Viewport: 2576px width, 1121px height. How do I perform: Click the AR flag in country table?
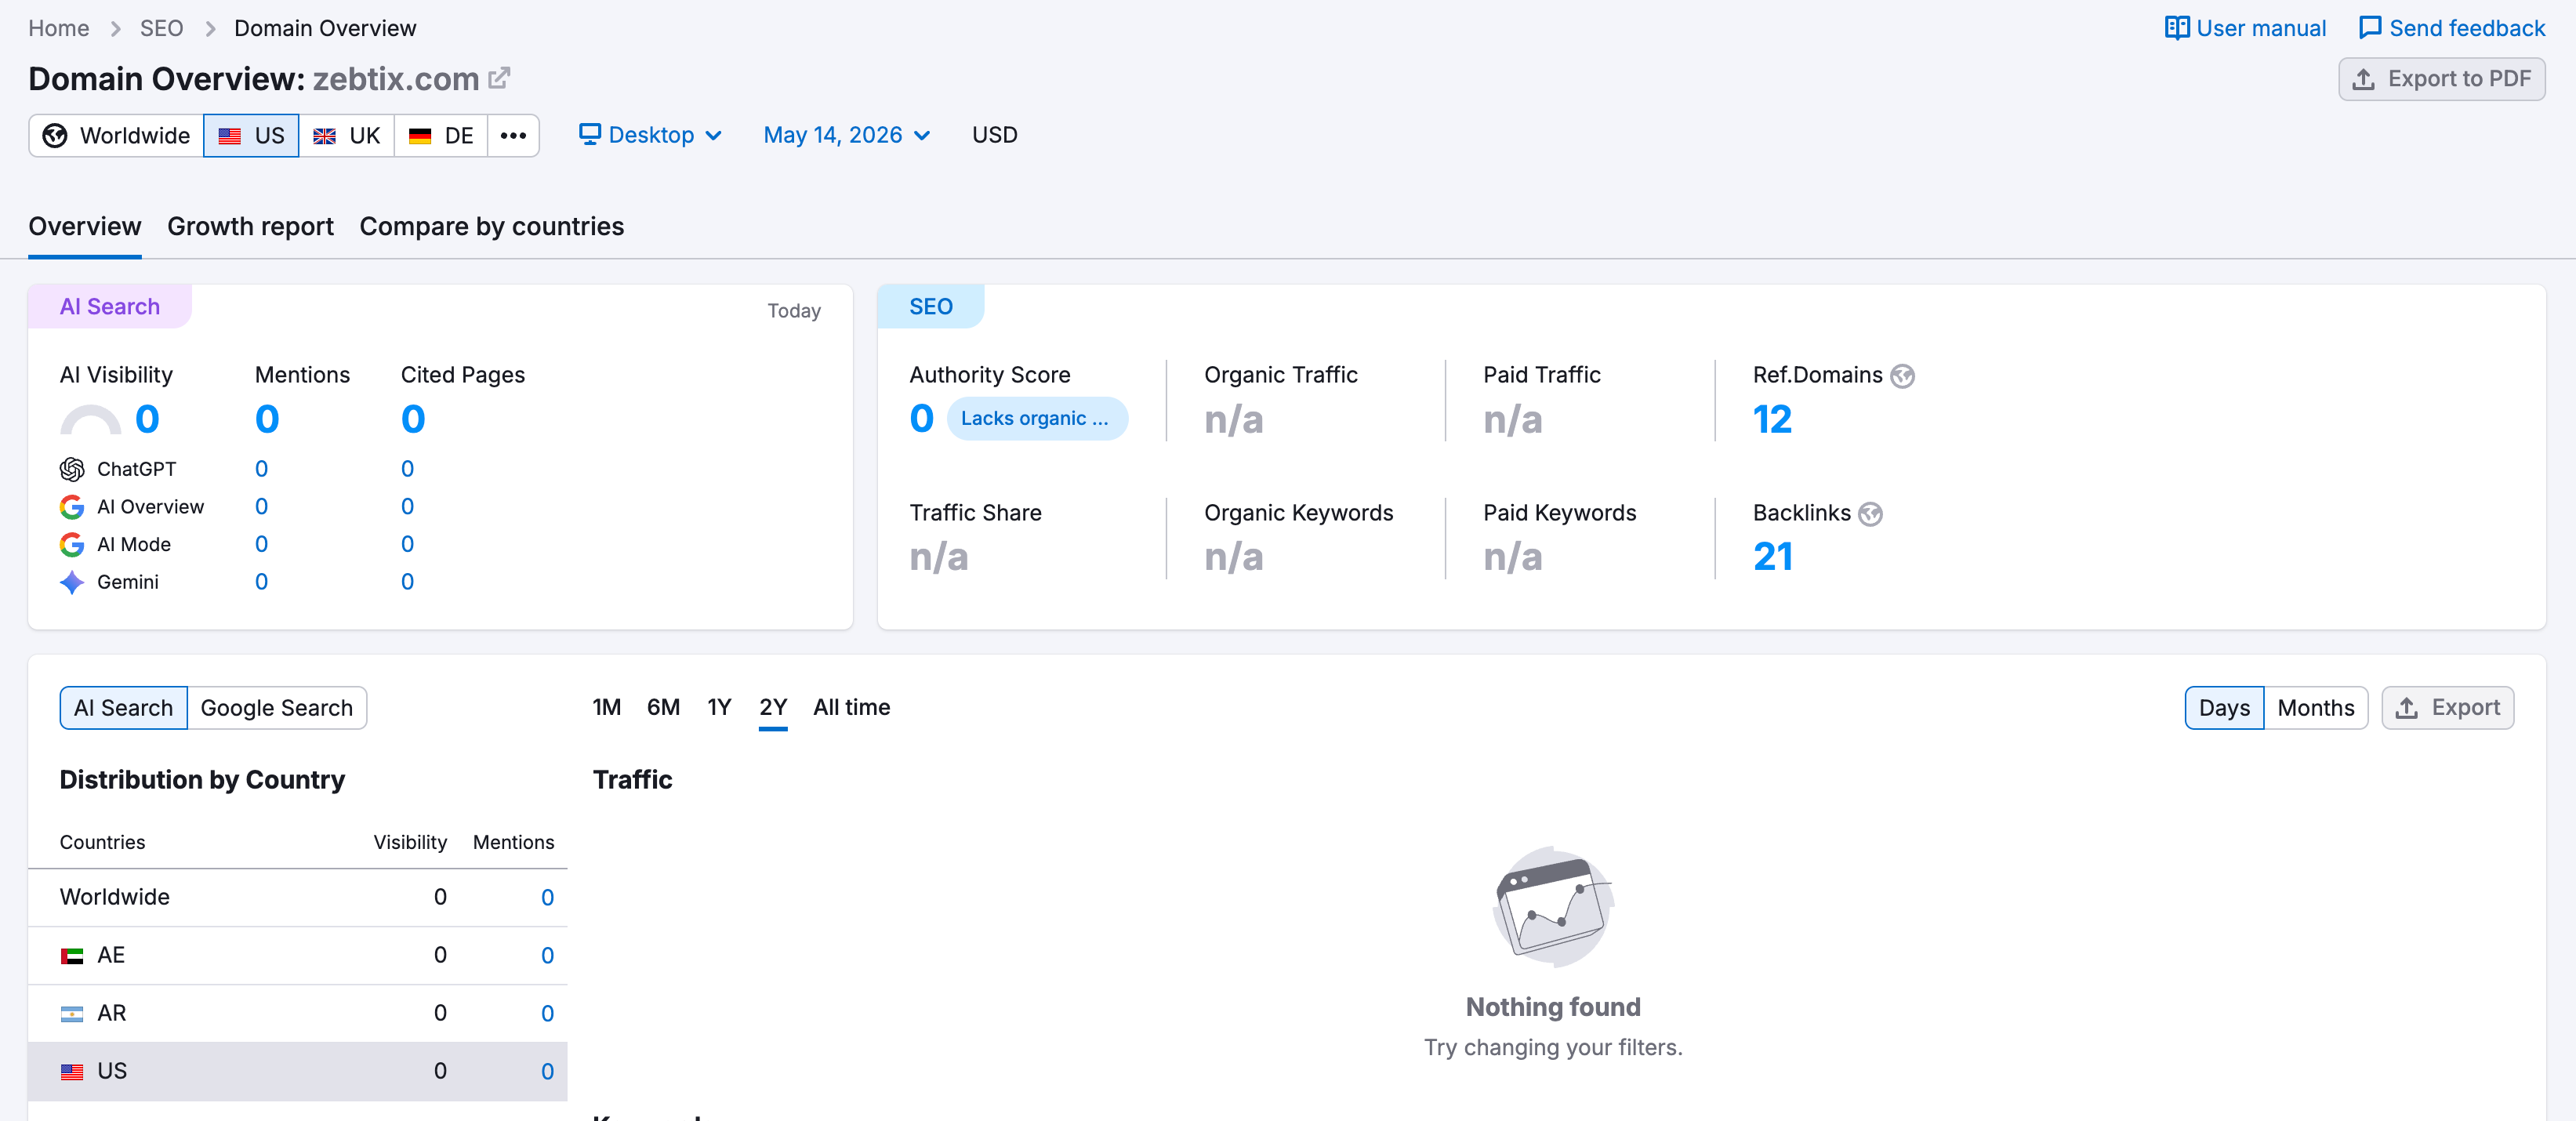coord(72,1014)
